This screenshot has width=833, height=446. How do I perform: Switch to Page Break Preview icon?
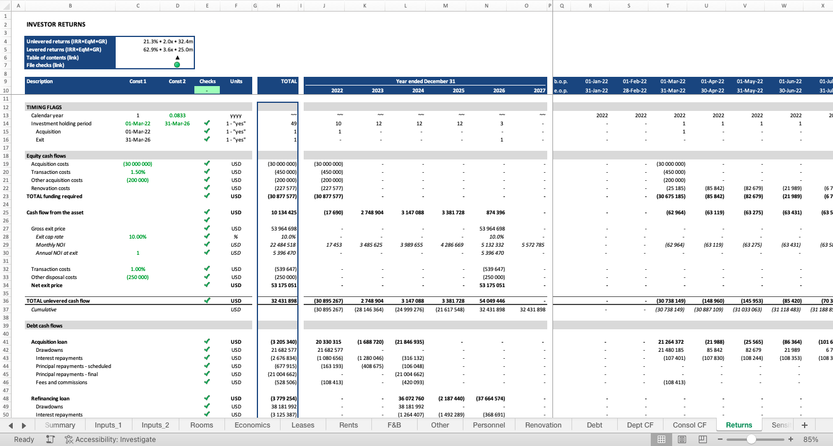(703, 440)
